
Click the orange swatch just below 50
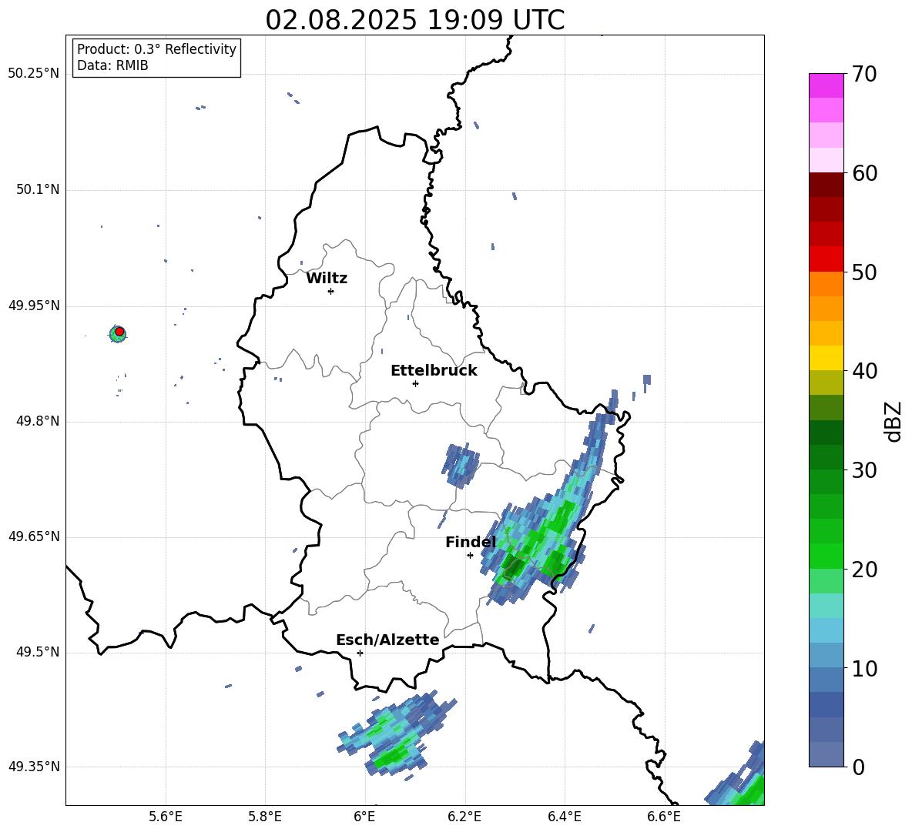(x=826, y=284)
